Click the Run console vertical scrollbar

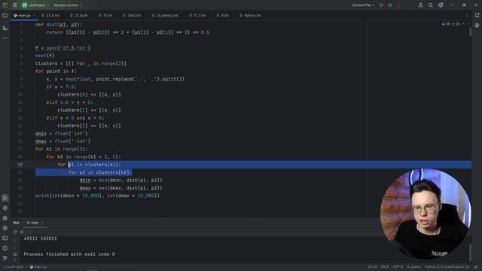[x=470, y=251]
